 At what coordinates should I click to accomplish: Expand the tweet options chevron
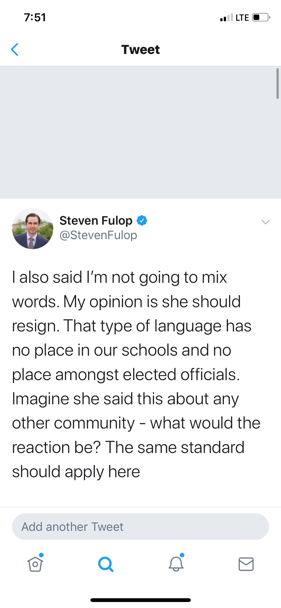pyautogui.click(x=265, y=222)
